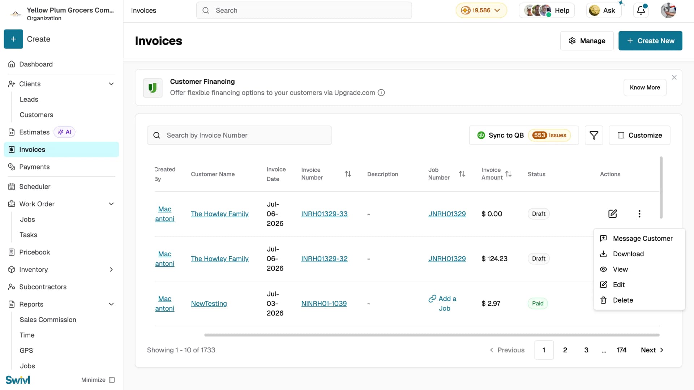The width and height of the screenshot is (694, 390).
Task: Open Time report in sidebar
Action: point(27,335)
